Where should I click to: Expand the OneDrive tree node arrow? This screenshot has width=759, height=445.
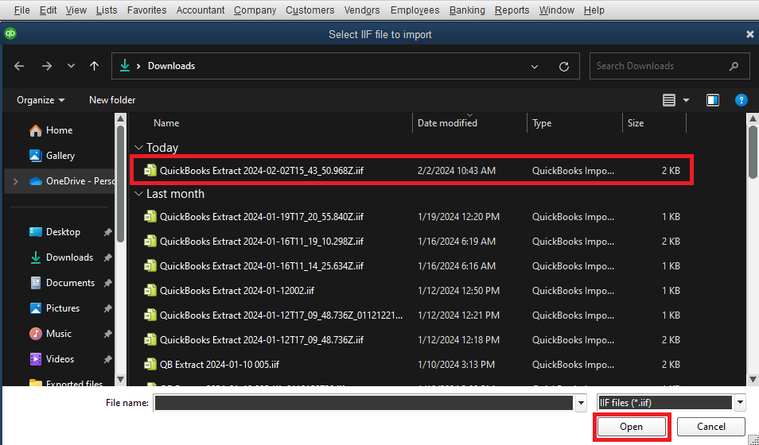(x=15, y=181)
